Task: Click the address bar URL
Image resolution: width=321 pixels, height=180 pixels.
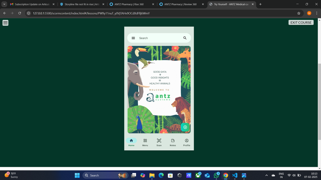Action: (x=91, y=13)
